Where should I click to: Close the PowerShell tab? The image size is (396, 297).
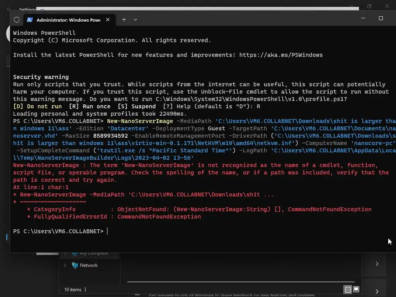[x=108, y=20]
